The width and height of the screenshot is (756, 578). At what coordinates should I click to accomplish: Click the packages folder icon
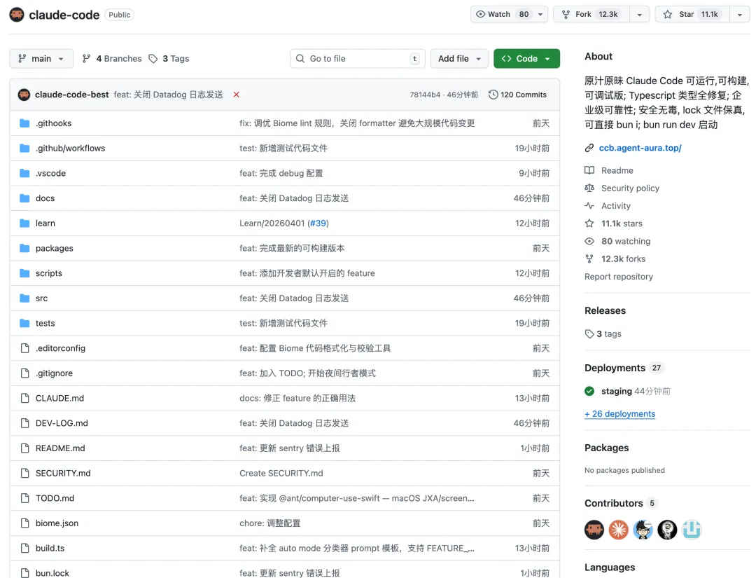(x=24, y=248)
